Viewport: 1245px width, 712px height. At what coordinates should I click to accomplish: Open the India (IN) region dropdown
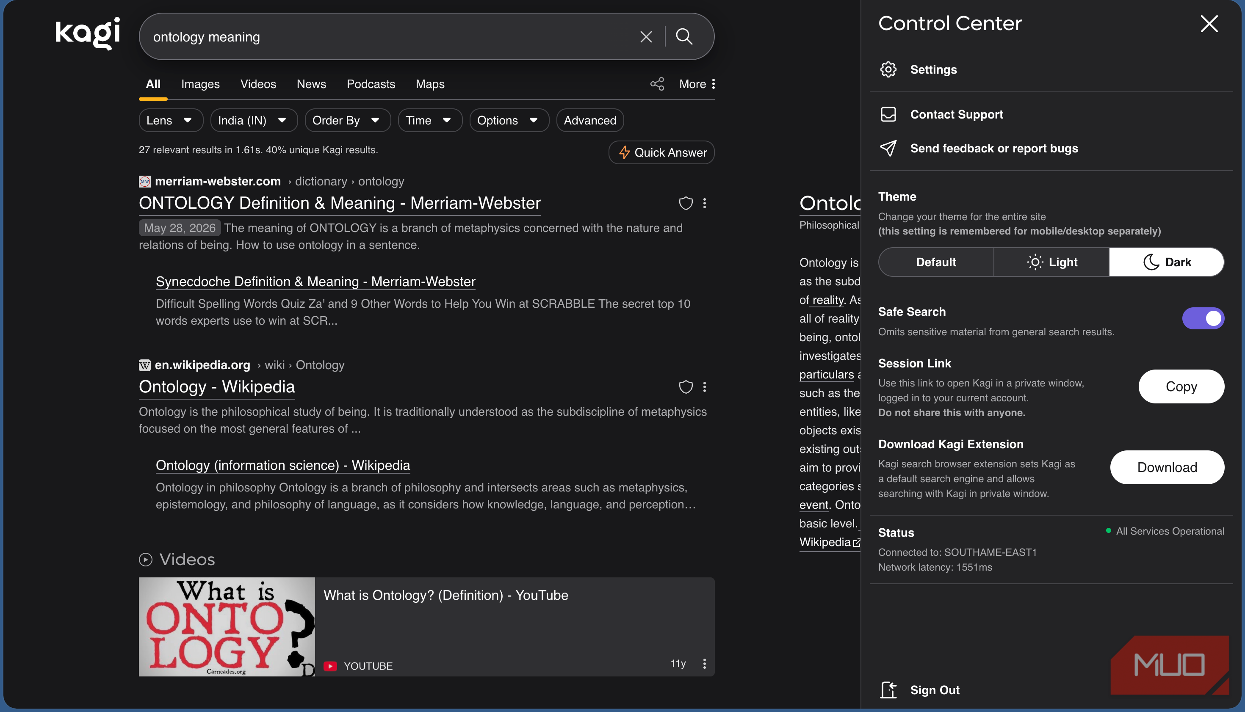coord(254,120)
